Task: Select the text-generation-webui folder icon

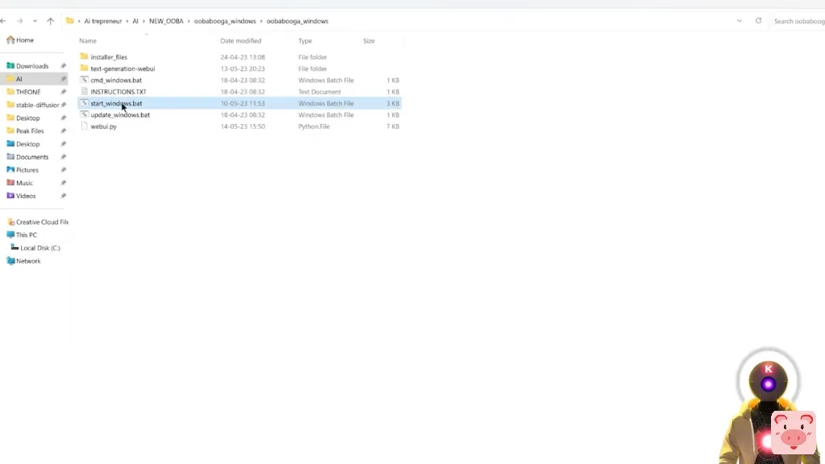Action: 84,68
